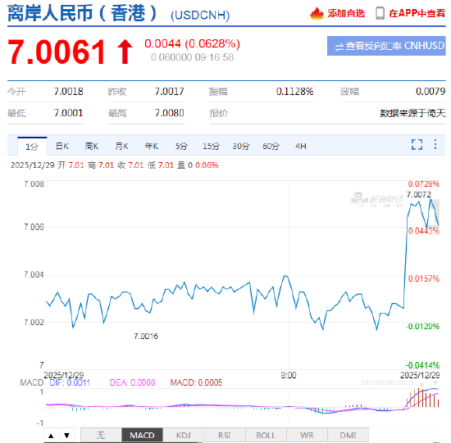Open the 60分 chart tab
Viewport: 451px width, 443px height.
[x=271, y=147]
